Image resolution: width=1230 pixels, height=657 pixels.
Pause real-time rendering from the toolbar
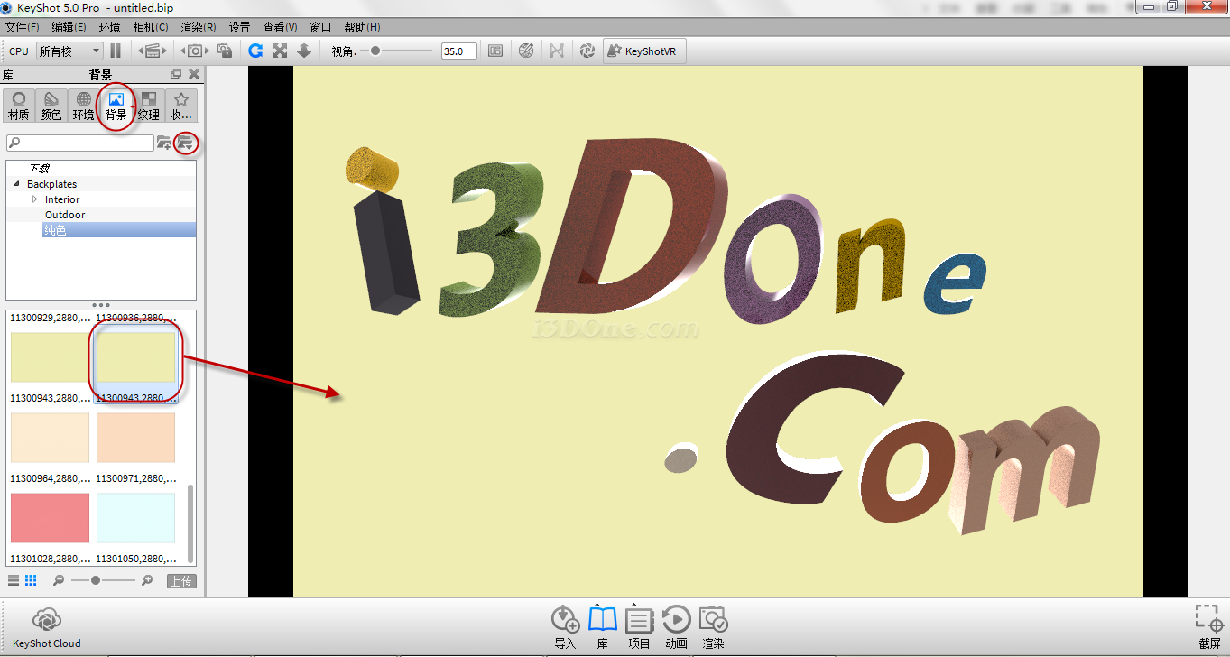pyautogui.click(x=116, y=51)
